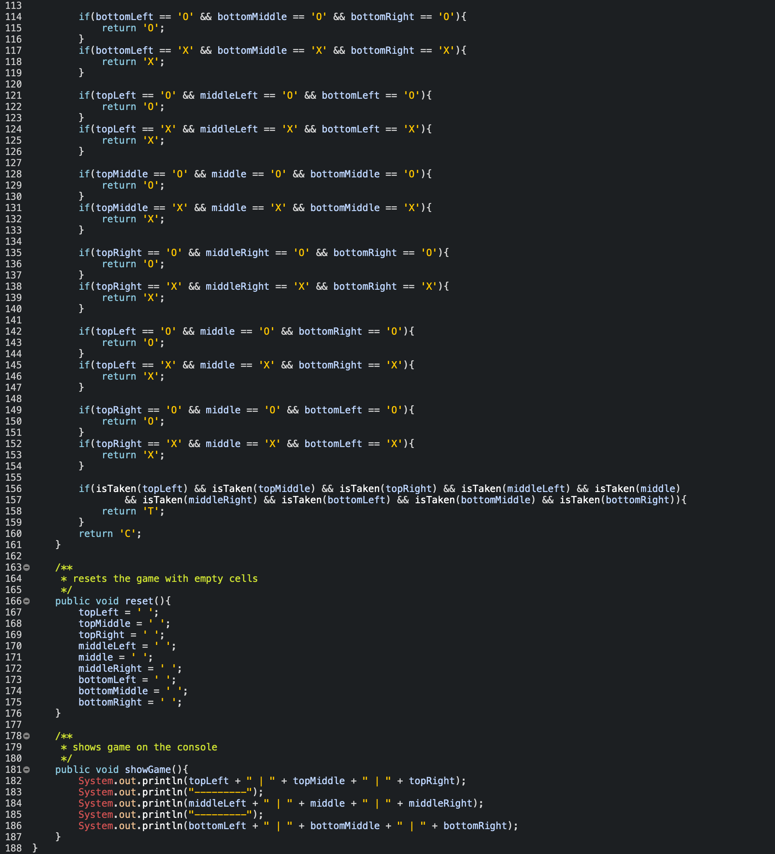Click the 'shows game on the console' comment

[145, 747]
